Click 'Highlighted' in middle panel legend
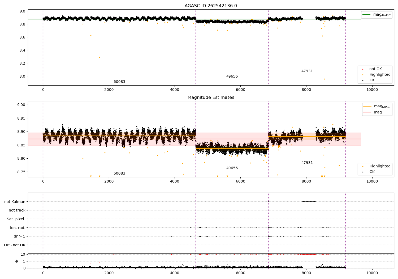This screenshot has height=279, width=398. pos(380,166)
